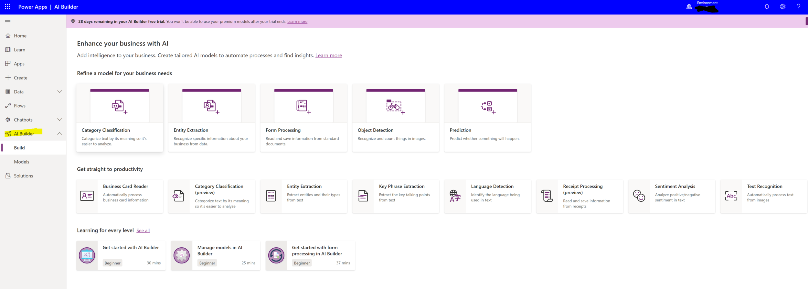The width and height of the screenshot is (808, 289).
Task: Click Language Detection card title
Action: pyautogui.click(x=492, y=187)
